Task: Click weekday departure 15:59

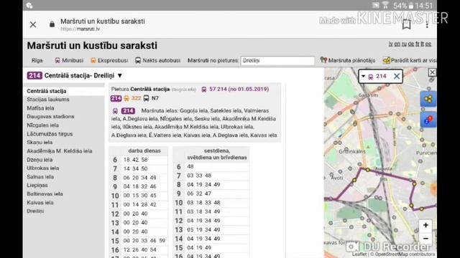Action: 162,241
